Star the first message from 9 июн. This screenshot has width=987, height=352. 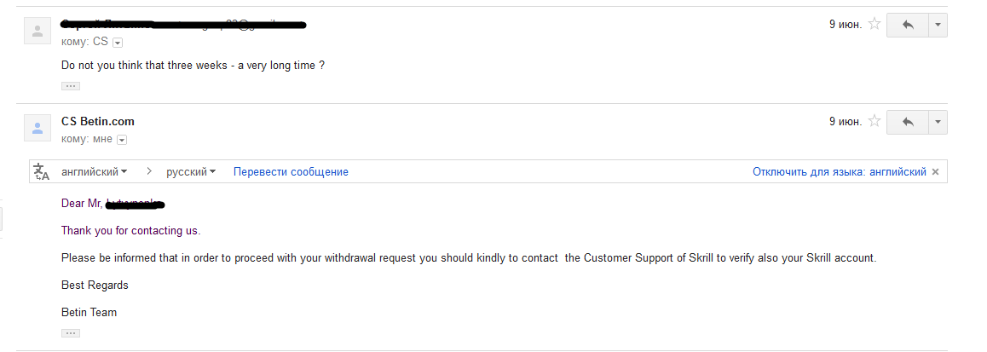click(x=874, y=25)
